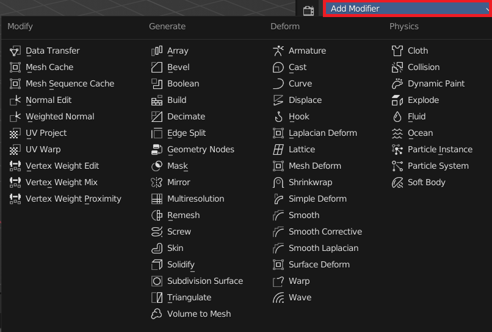Choose Dynamic Paint under Physics
The height and width of the screenshot is (332, 492).
[x=436, y=84]
